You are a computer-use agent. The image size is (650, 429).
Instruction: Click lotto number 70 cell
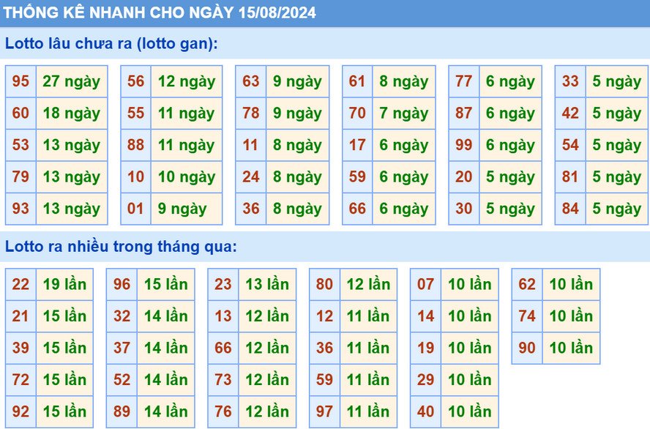357,113
